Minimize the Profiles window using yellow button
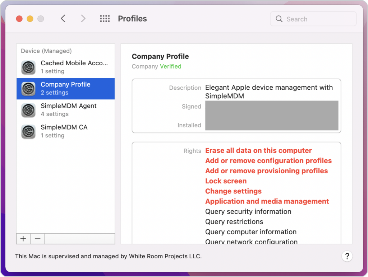368x277 pixels. click(x=30, y=19)
